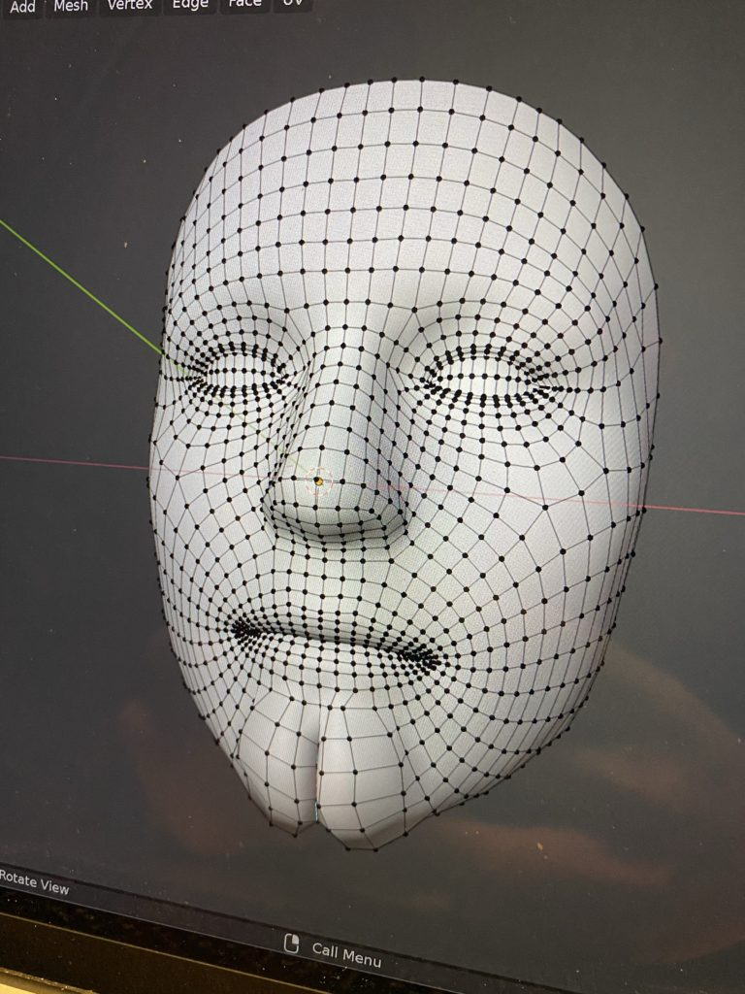
Task: Click the 3D cursor circle on the nose
Action: tap(319, 480)
